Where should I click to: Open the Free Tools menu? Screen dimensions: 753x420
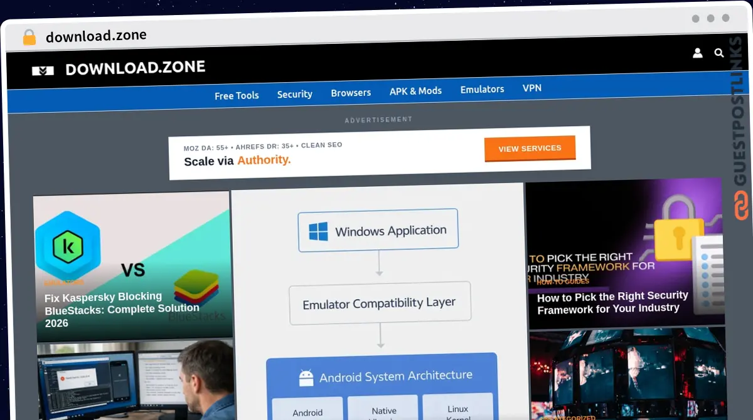pyautogui.click(x=237, y=95)
